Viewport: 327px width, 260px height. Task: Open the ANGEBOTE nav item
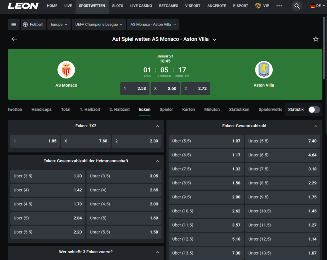217,6
